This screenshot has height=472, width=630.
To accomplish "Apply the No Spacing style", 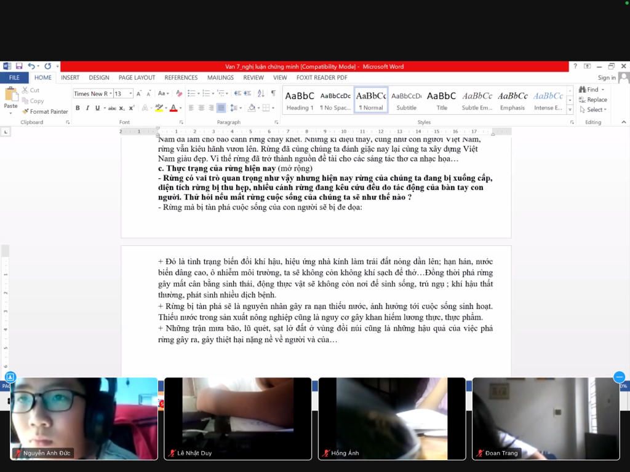I will 335,100.
